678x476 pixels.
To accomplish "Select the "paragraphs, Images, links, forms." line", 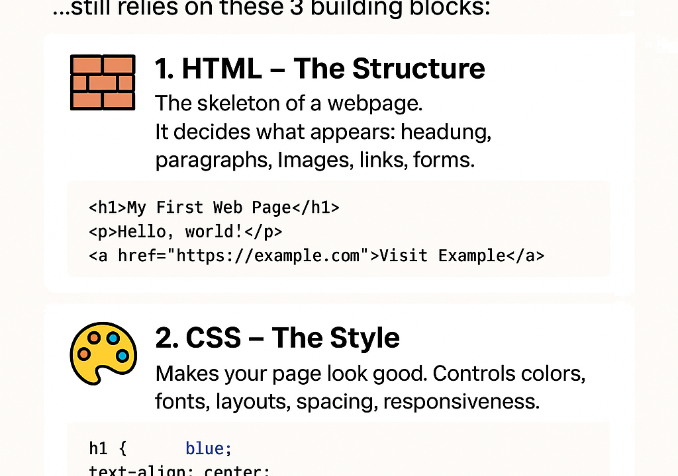I will (x=315, y=160).
